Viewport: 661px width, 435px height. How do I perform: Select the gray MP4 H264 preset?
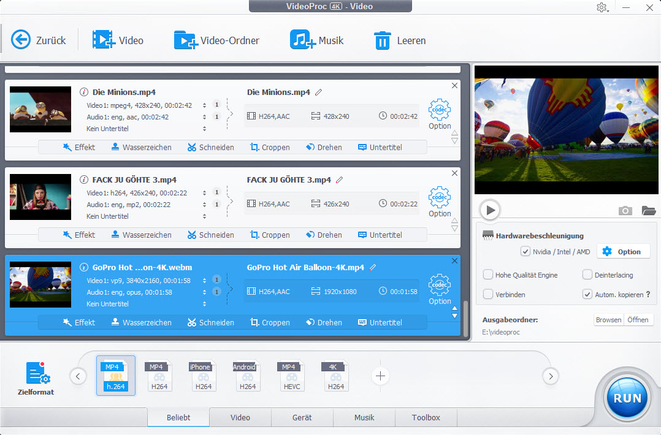tap(159, 376)
